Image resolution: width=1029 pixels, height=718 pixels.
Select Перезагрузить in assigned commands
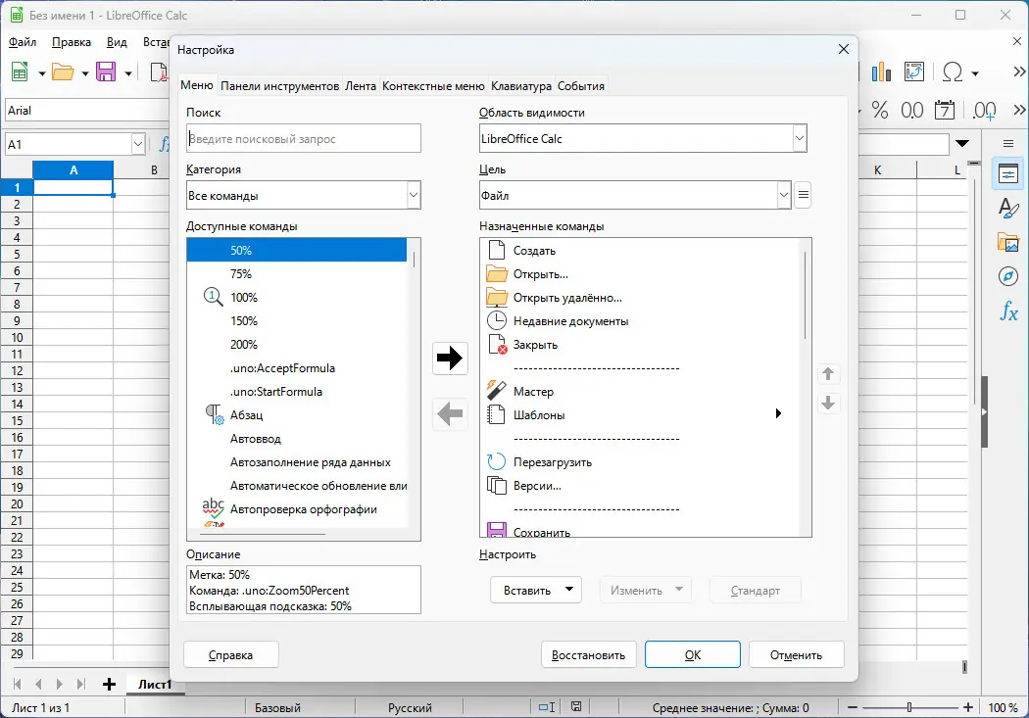coord(641,462)
